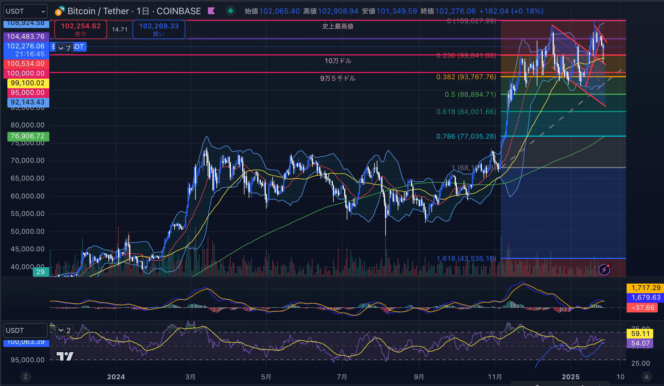Click the 14.71 spread value
This screenshot has width=664, height=386.
tap(120, 29)
